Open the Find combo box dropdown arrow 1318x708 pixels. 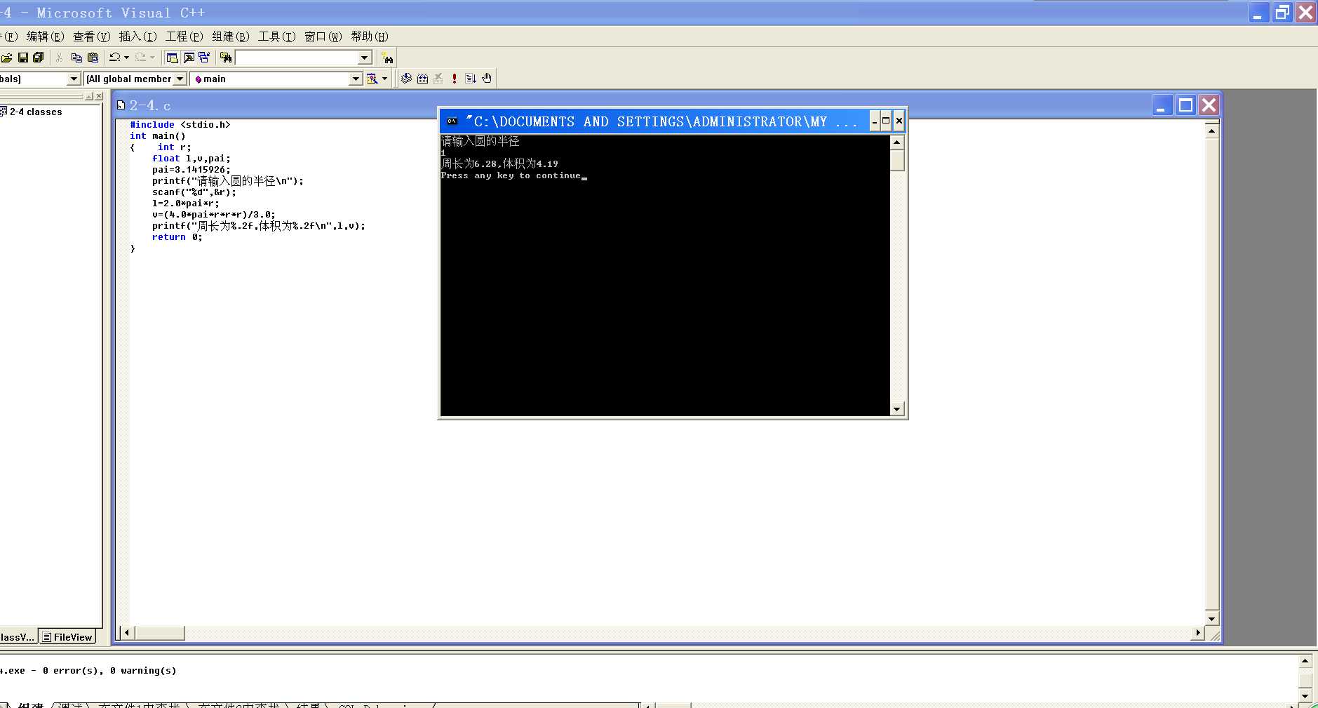[365, 58]
